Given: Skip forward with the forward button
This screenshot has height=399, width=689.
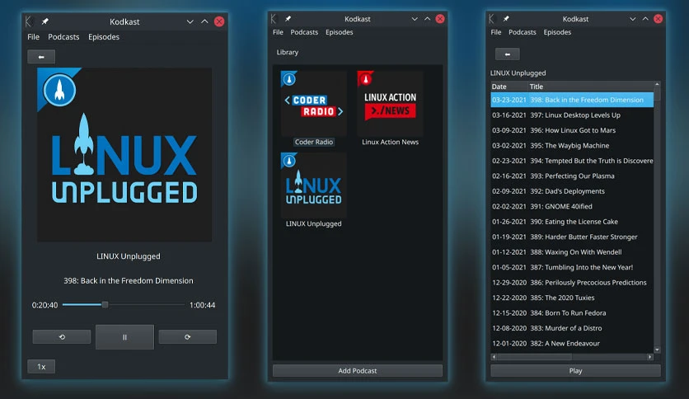Looking at the screenshot, I should [x=188, y=337].
